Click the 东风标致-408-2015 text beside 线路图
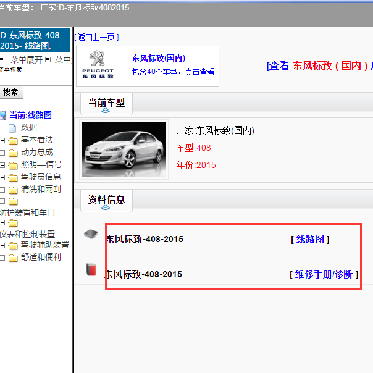The height and width of the screenshot is (373, 373). pos(145,239)
